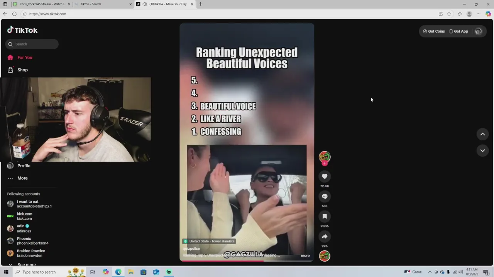This screenshot has width=494, height=277.
Task: Go to the next video with down arrow
Action: [482, 150]
